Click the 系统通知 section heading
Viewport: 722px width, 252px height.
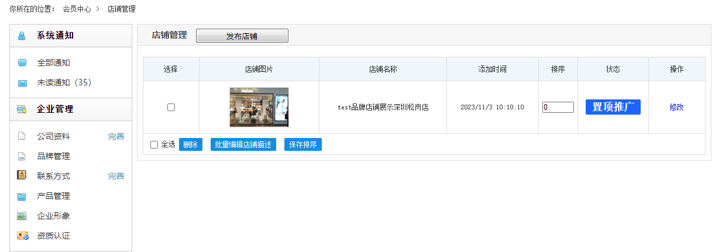pos(55,36)
